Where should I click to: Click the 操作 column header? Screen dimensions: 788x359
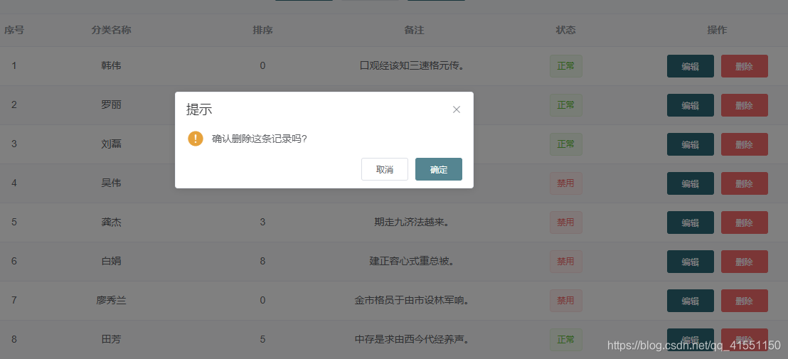click(717, 30)
